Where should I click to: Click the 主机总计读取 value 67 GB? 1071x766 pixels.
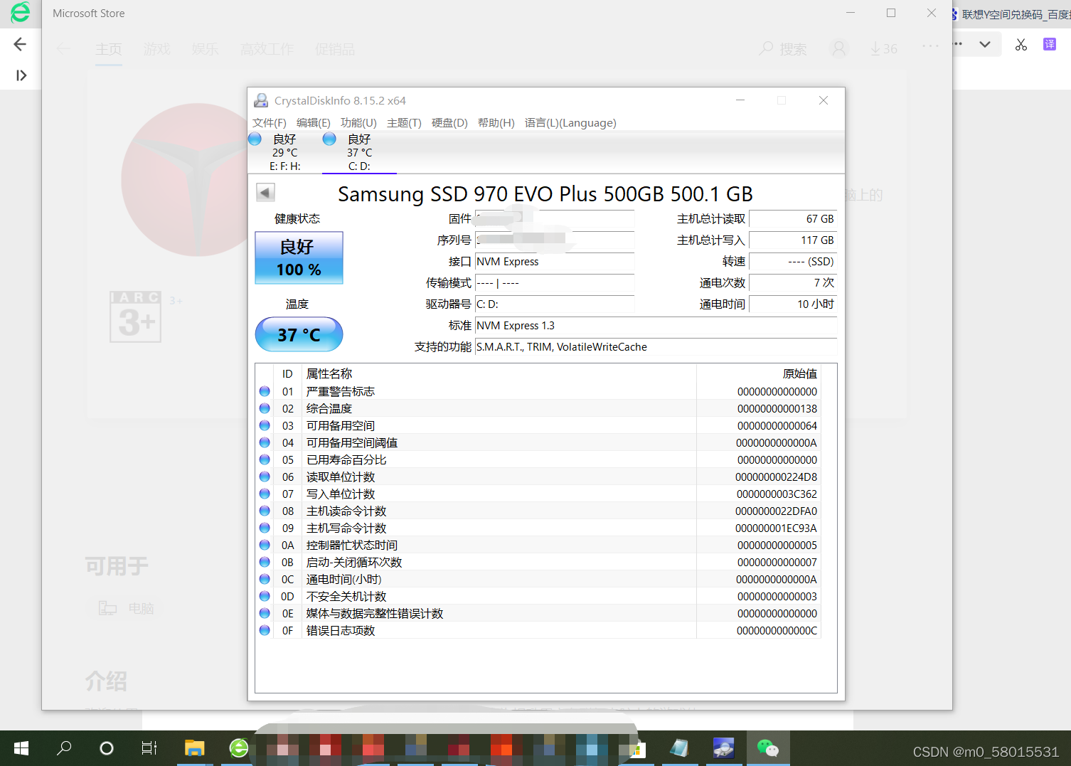(x=793, y=219)
